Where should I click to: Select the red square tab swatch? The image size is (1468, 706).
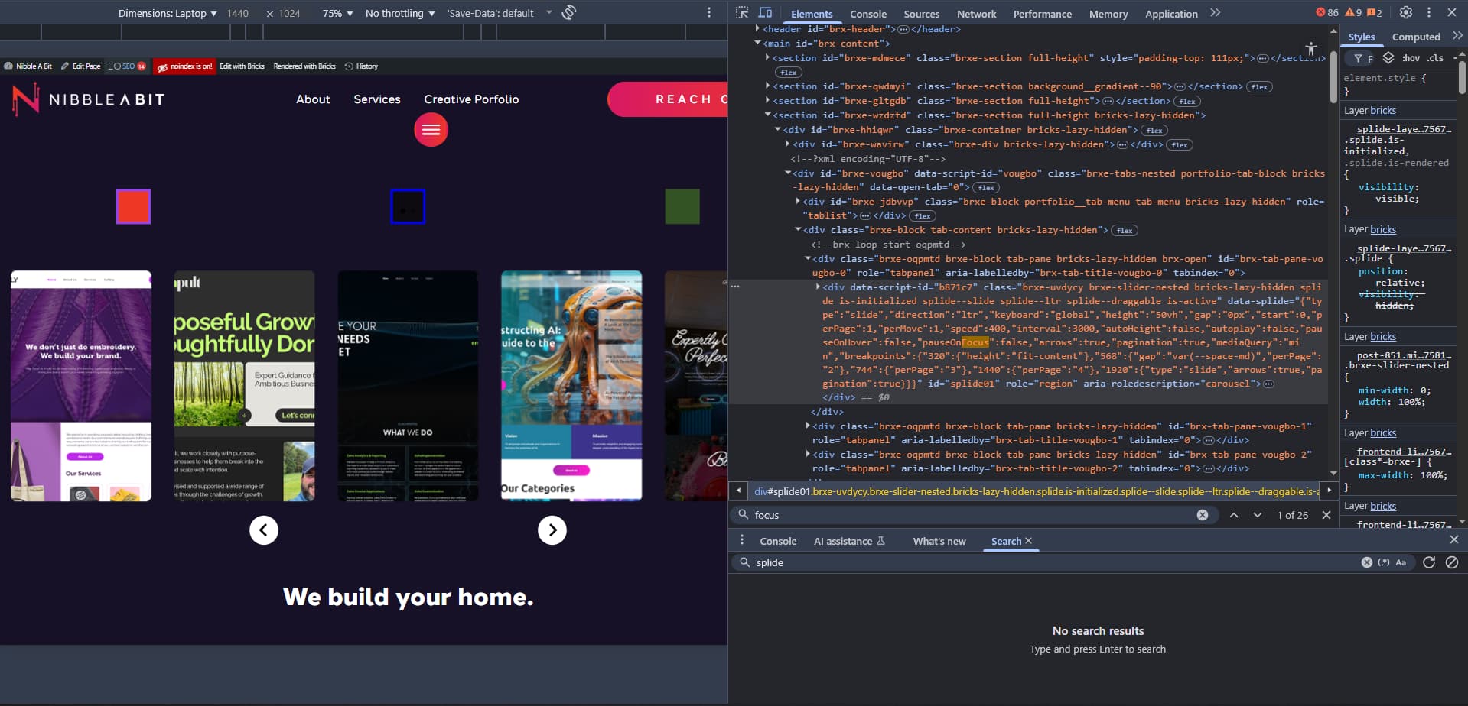(x=133, y=206)
